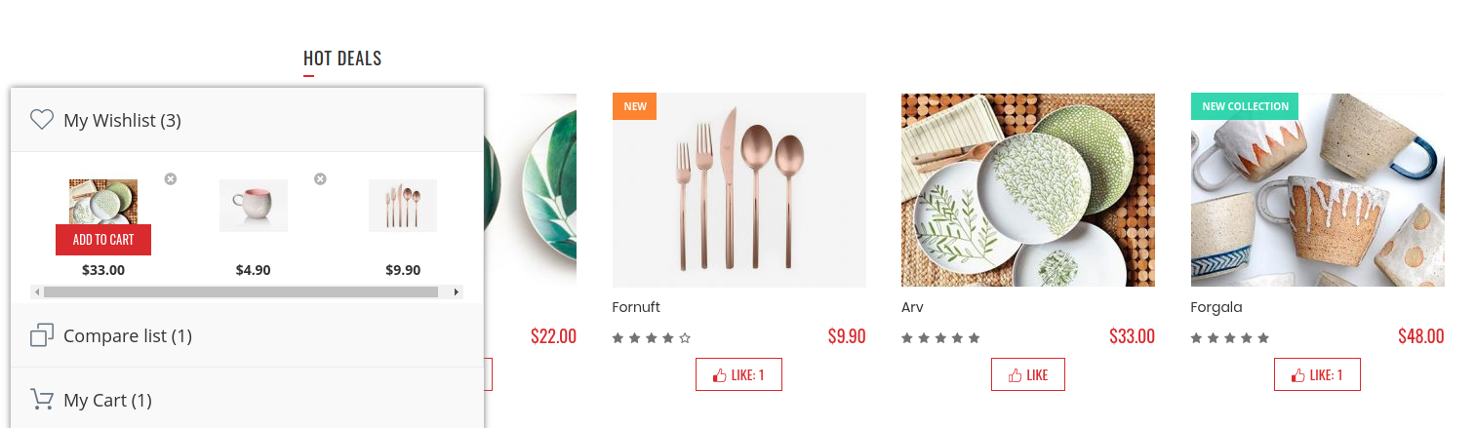Screen dimensions: 1475x428
Task: Remove the plates item from wishlist
Action: pyautogui.click(x=171, y=178)
